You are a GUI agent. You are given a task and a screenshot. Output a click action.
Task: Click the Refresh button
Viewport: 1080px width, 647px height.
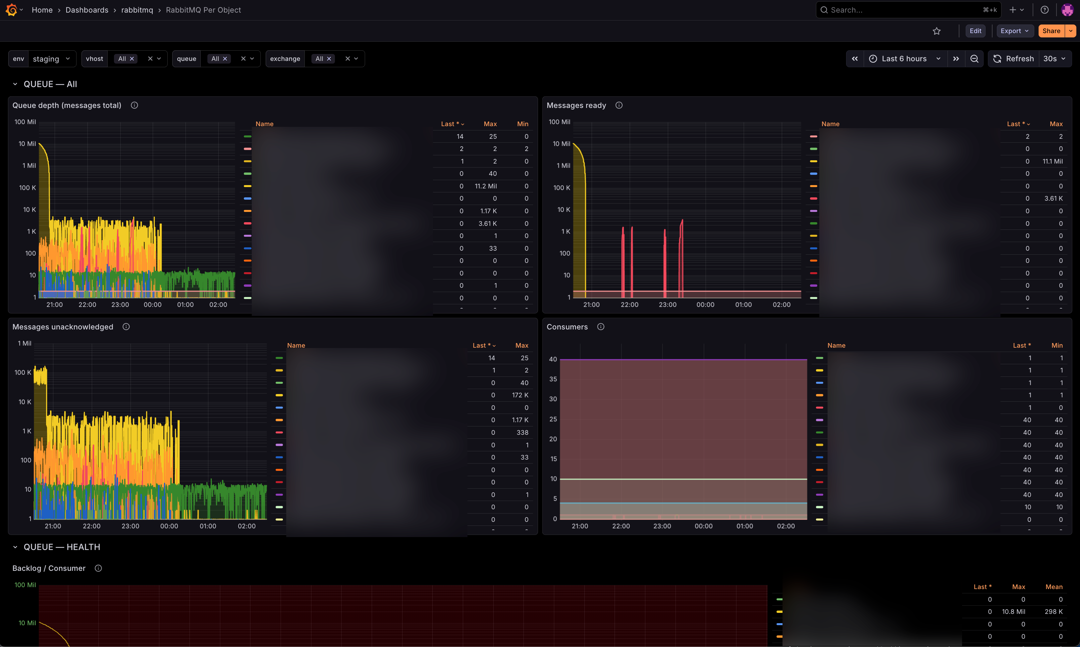1014,59
